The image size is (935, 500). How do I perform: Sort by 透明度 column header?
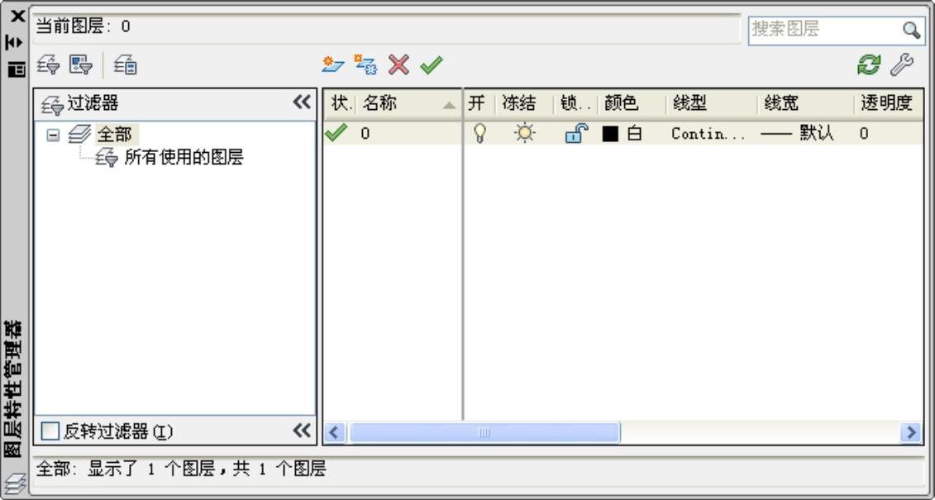point(889,103)
